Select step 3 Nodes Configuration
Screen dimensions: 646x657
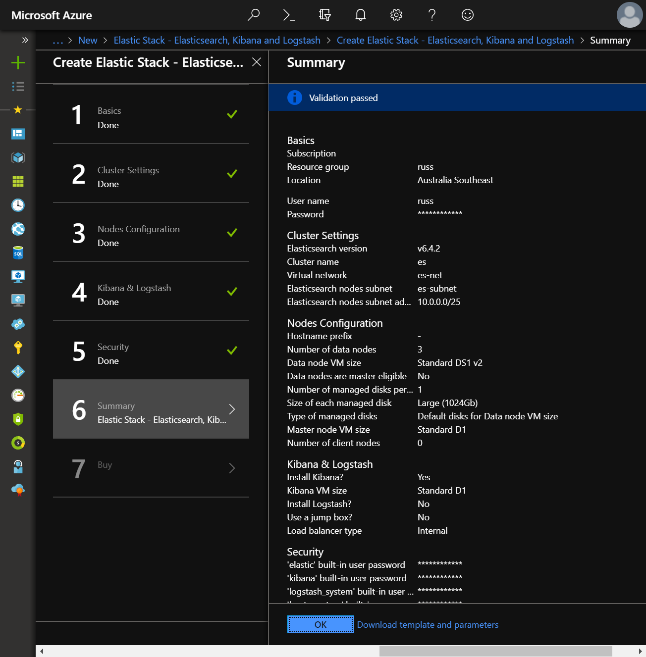click(151, 232)
